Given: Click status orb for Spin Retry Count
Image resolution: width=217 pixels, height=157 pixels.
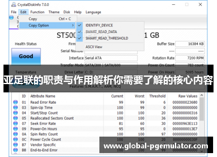Looking at the screenshot, I should 16,134.
